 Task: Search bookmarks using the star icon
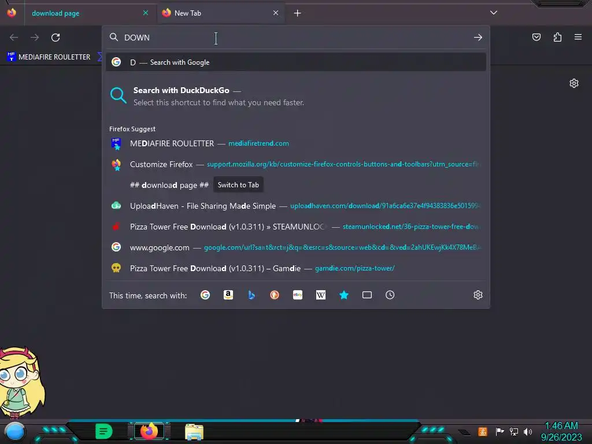coord(343,295)
